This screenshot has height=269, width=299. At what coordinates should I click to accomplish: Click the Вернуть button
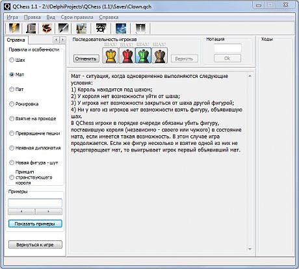click(184, 58)
